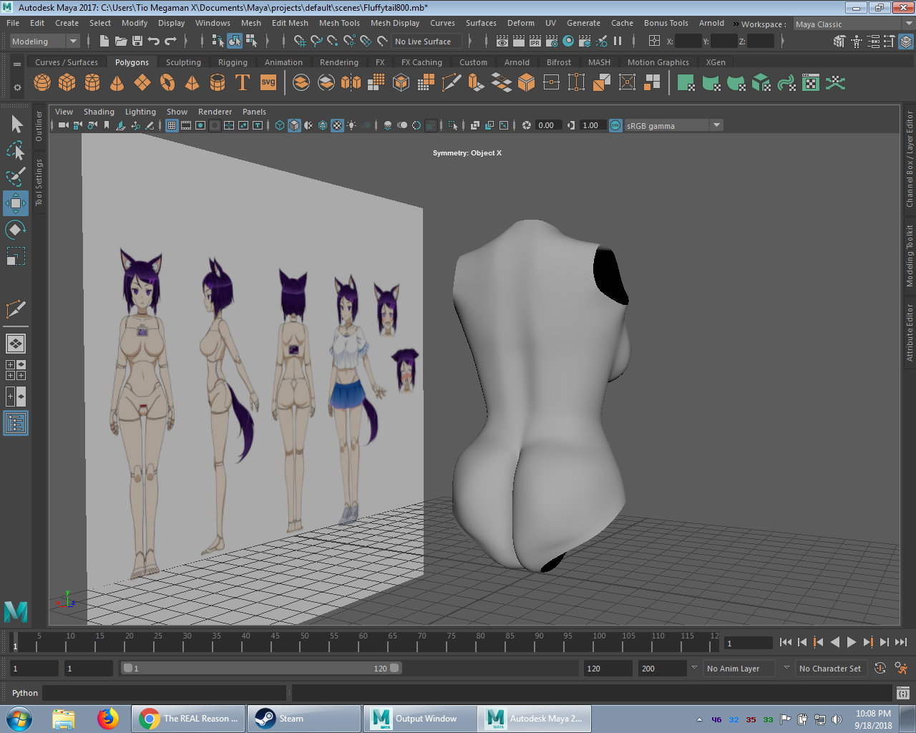Toggle smooth shade all in viewport
The height and width of the screenshot is (733, 916).
pos(294,125)
